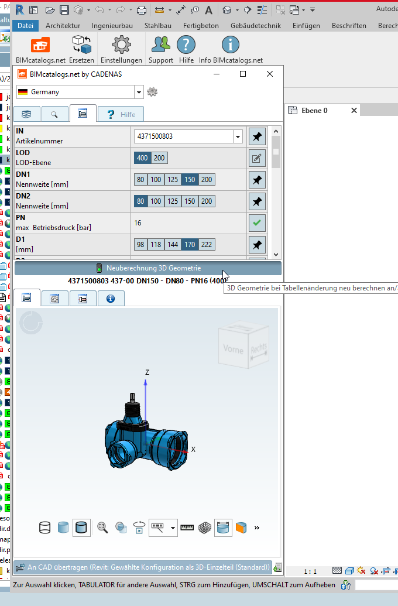Switch to Stahlbau ribbon tab
This screenshot has width=398, height=606.
tap(158, 26)
